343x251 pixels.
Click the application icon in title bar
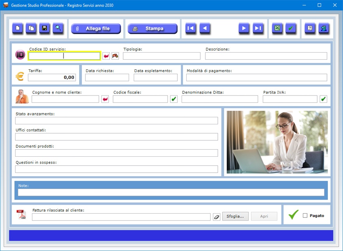(x=6, y=5)
